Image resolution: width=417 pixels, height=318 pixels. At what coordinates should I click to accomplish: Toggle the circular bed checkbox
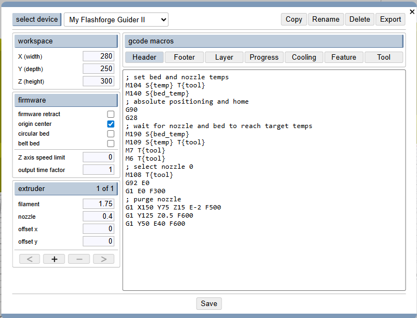[111, 134]
